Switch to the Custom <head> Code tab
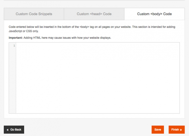This screenshot has width=189, height=136. tap(94, 14)
